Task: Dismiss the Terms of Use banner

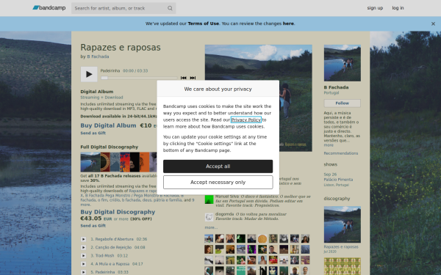Action: pos(433,24)
